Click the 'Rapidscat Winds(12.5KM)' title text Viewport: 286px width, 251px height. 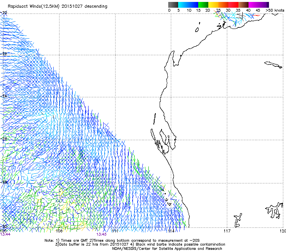[34, 7]
